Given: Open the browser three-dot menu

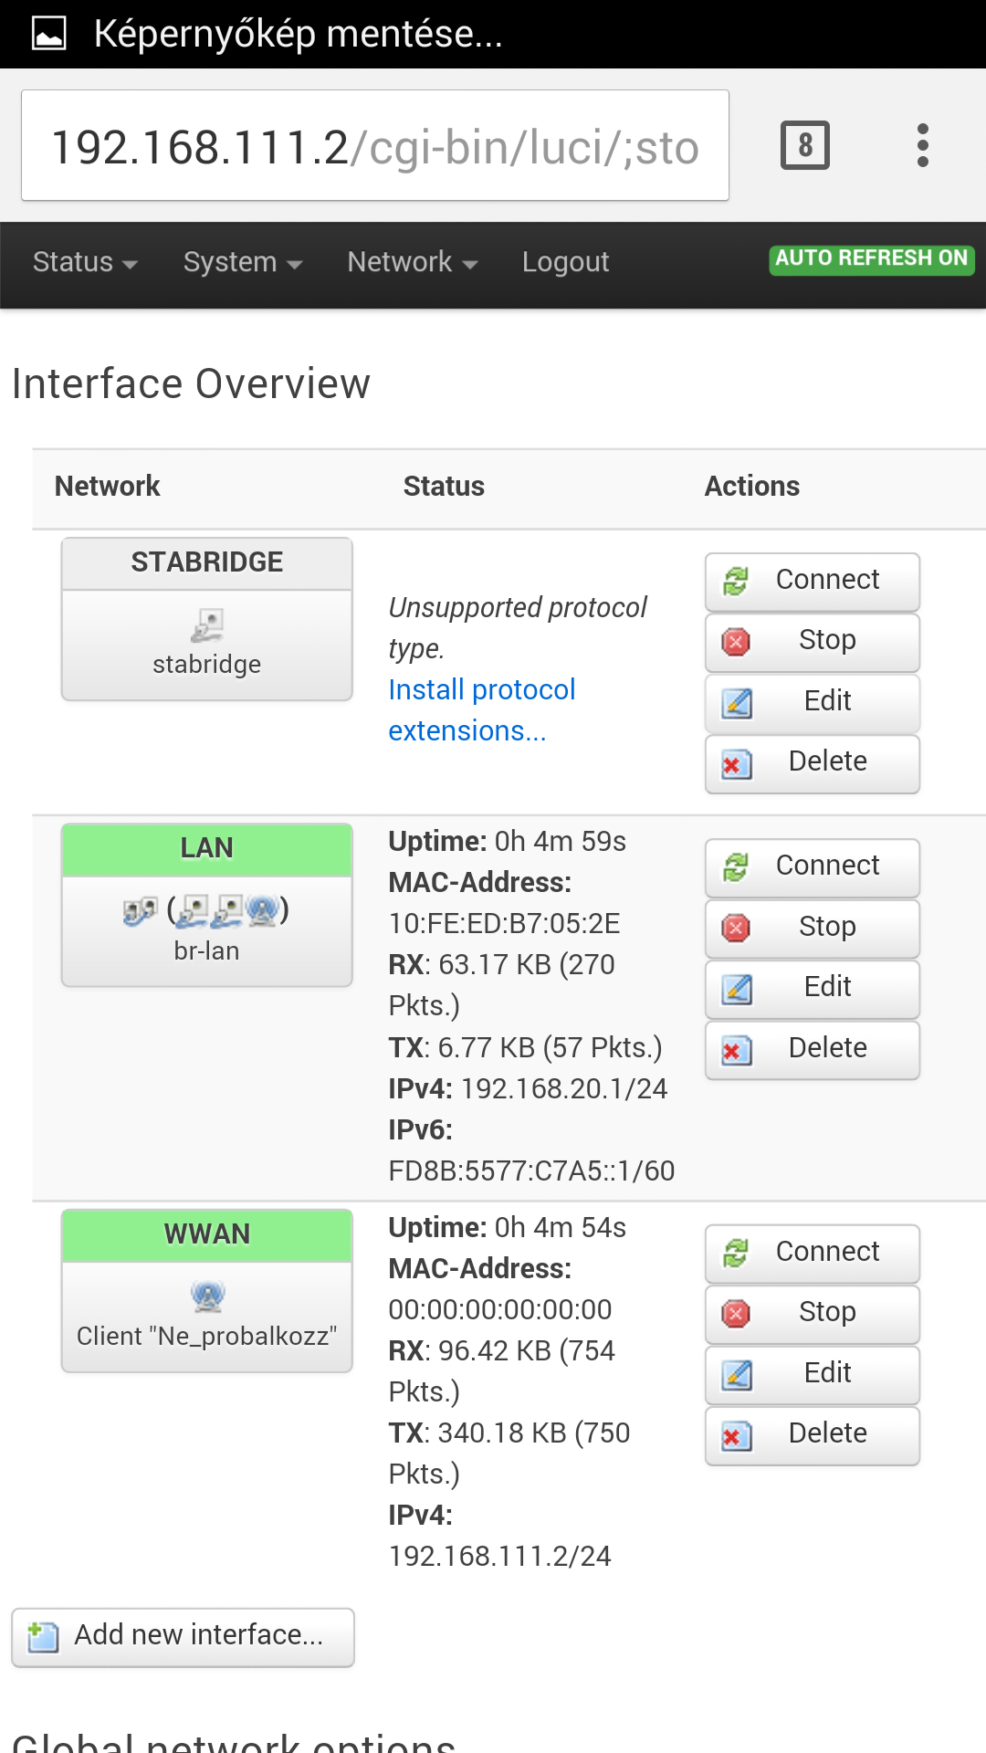Looking at the screenshot, I should pos(922,145).
